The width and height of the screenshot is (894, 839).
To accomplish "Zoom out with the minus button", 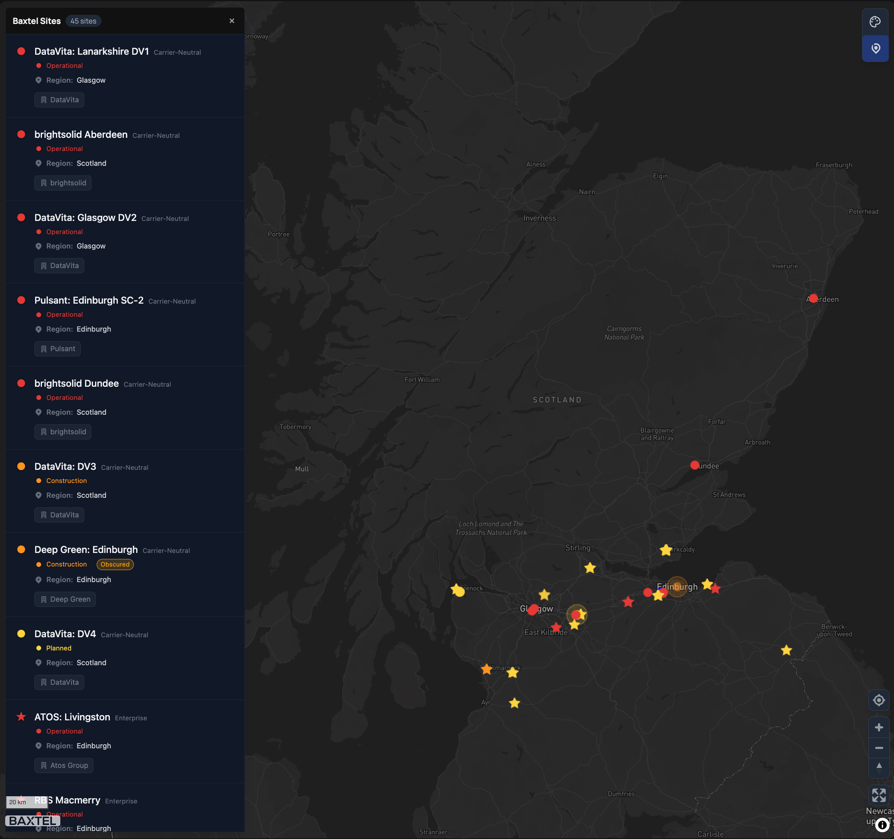I will pyautogui.click(x=878, y=748).
